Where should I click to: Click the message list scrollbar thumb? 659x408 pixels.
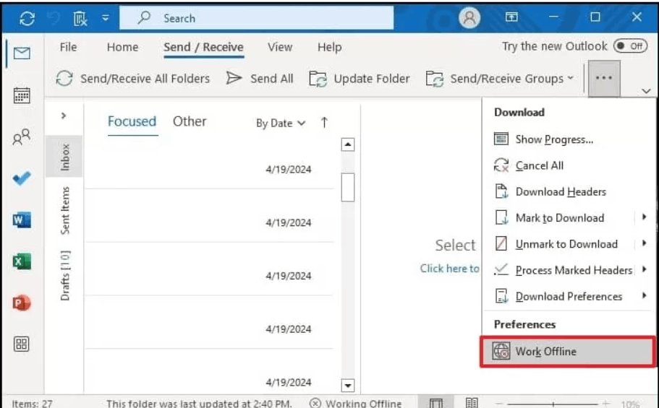tap(347, 187)
